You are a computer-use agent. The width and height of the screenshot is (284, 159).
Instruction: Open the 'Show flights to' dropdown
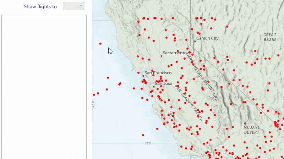73,6
